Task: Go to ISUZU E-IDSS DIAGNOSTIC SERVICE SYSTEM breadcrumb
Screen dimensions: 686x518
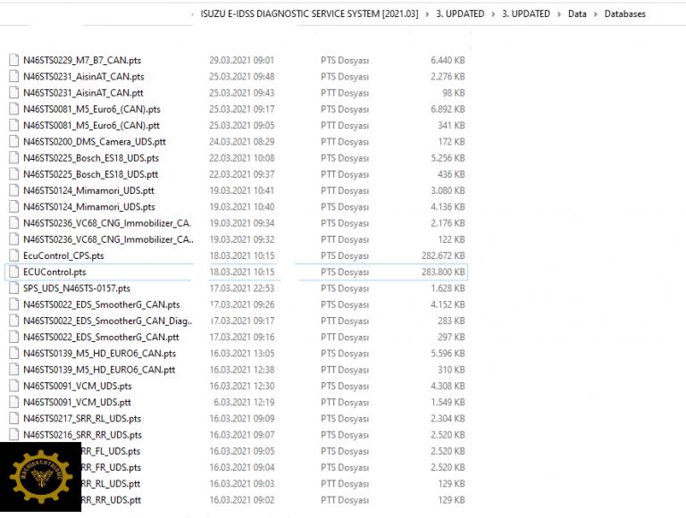Action: (x=309, y=14)
